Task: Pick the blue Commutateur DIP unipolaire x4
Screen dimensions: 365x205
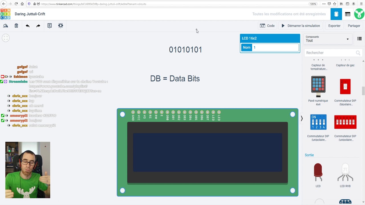Action: pyautogui.click(x=318, y=127)
